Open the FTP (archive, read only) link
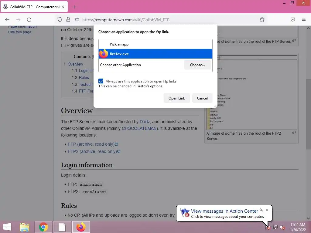The width and height of the screenshot is (311, 233). 93,144
